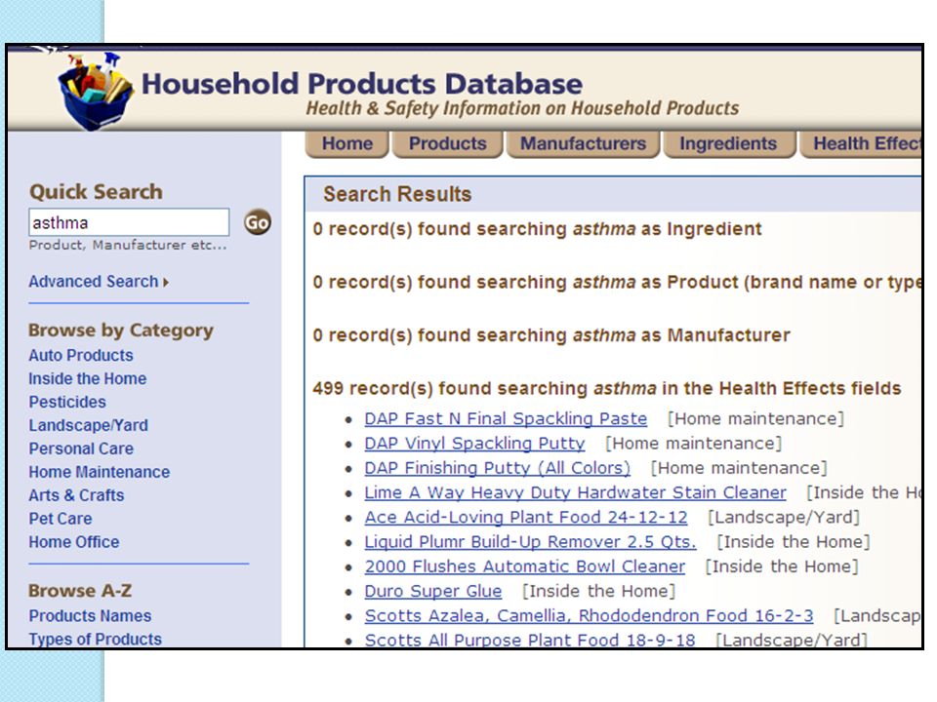Open the Ingredients tab
Viewport: 937px width, 702px height.
(728, 144)
